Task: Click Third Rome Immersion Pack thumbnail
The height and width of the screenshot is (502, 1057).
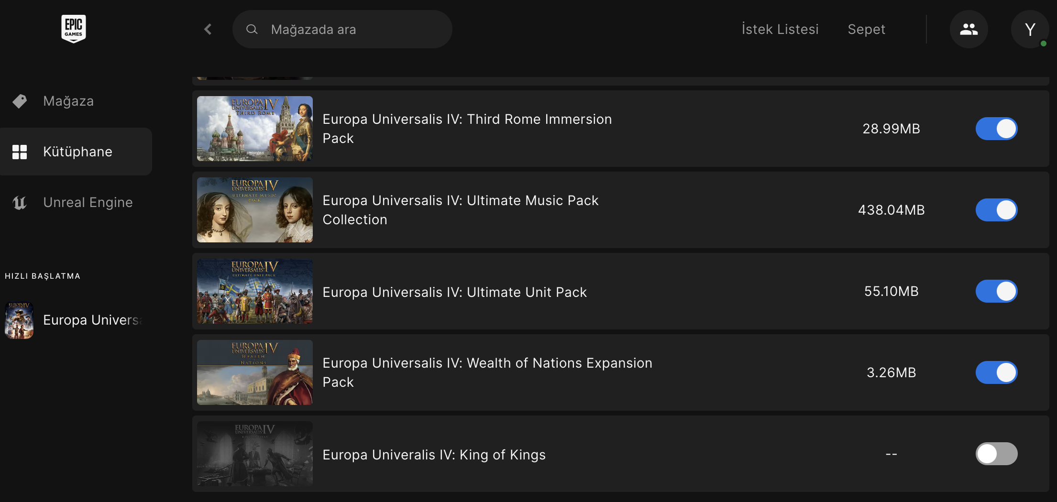Action: [x=255, y=129]
